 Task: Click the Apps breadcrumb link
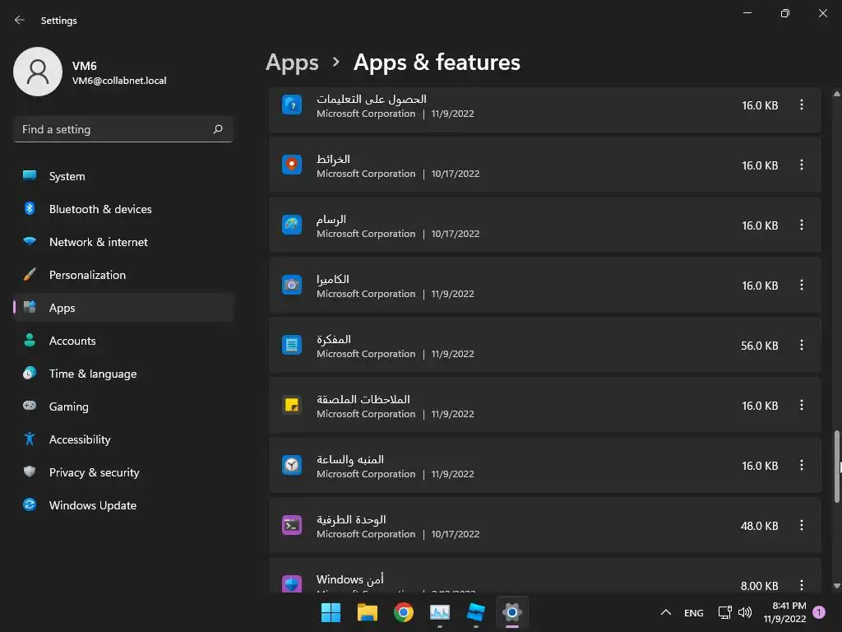(292, 63)
